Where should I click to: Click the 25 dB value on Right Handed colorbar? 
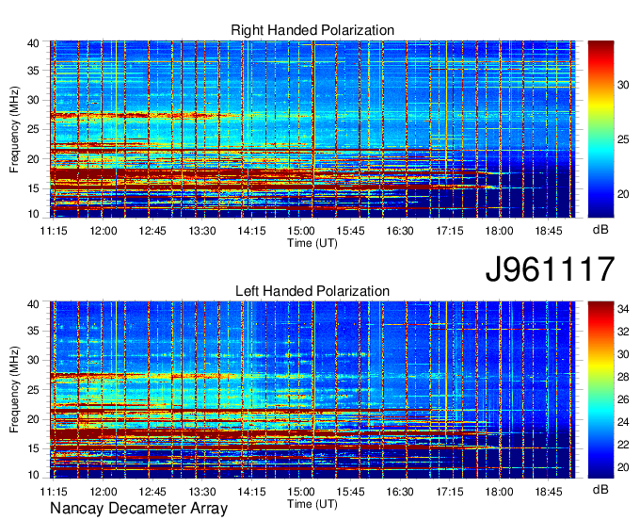click(x=623, y=139)
